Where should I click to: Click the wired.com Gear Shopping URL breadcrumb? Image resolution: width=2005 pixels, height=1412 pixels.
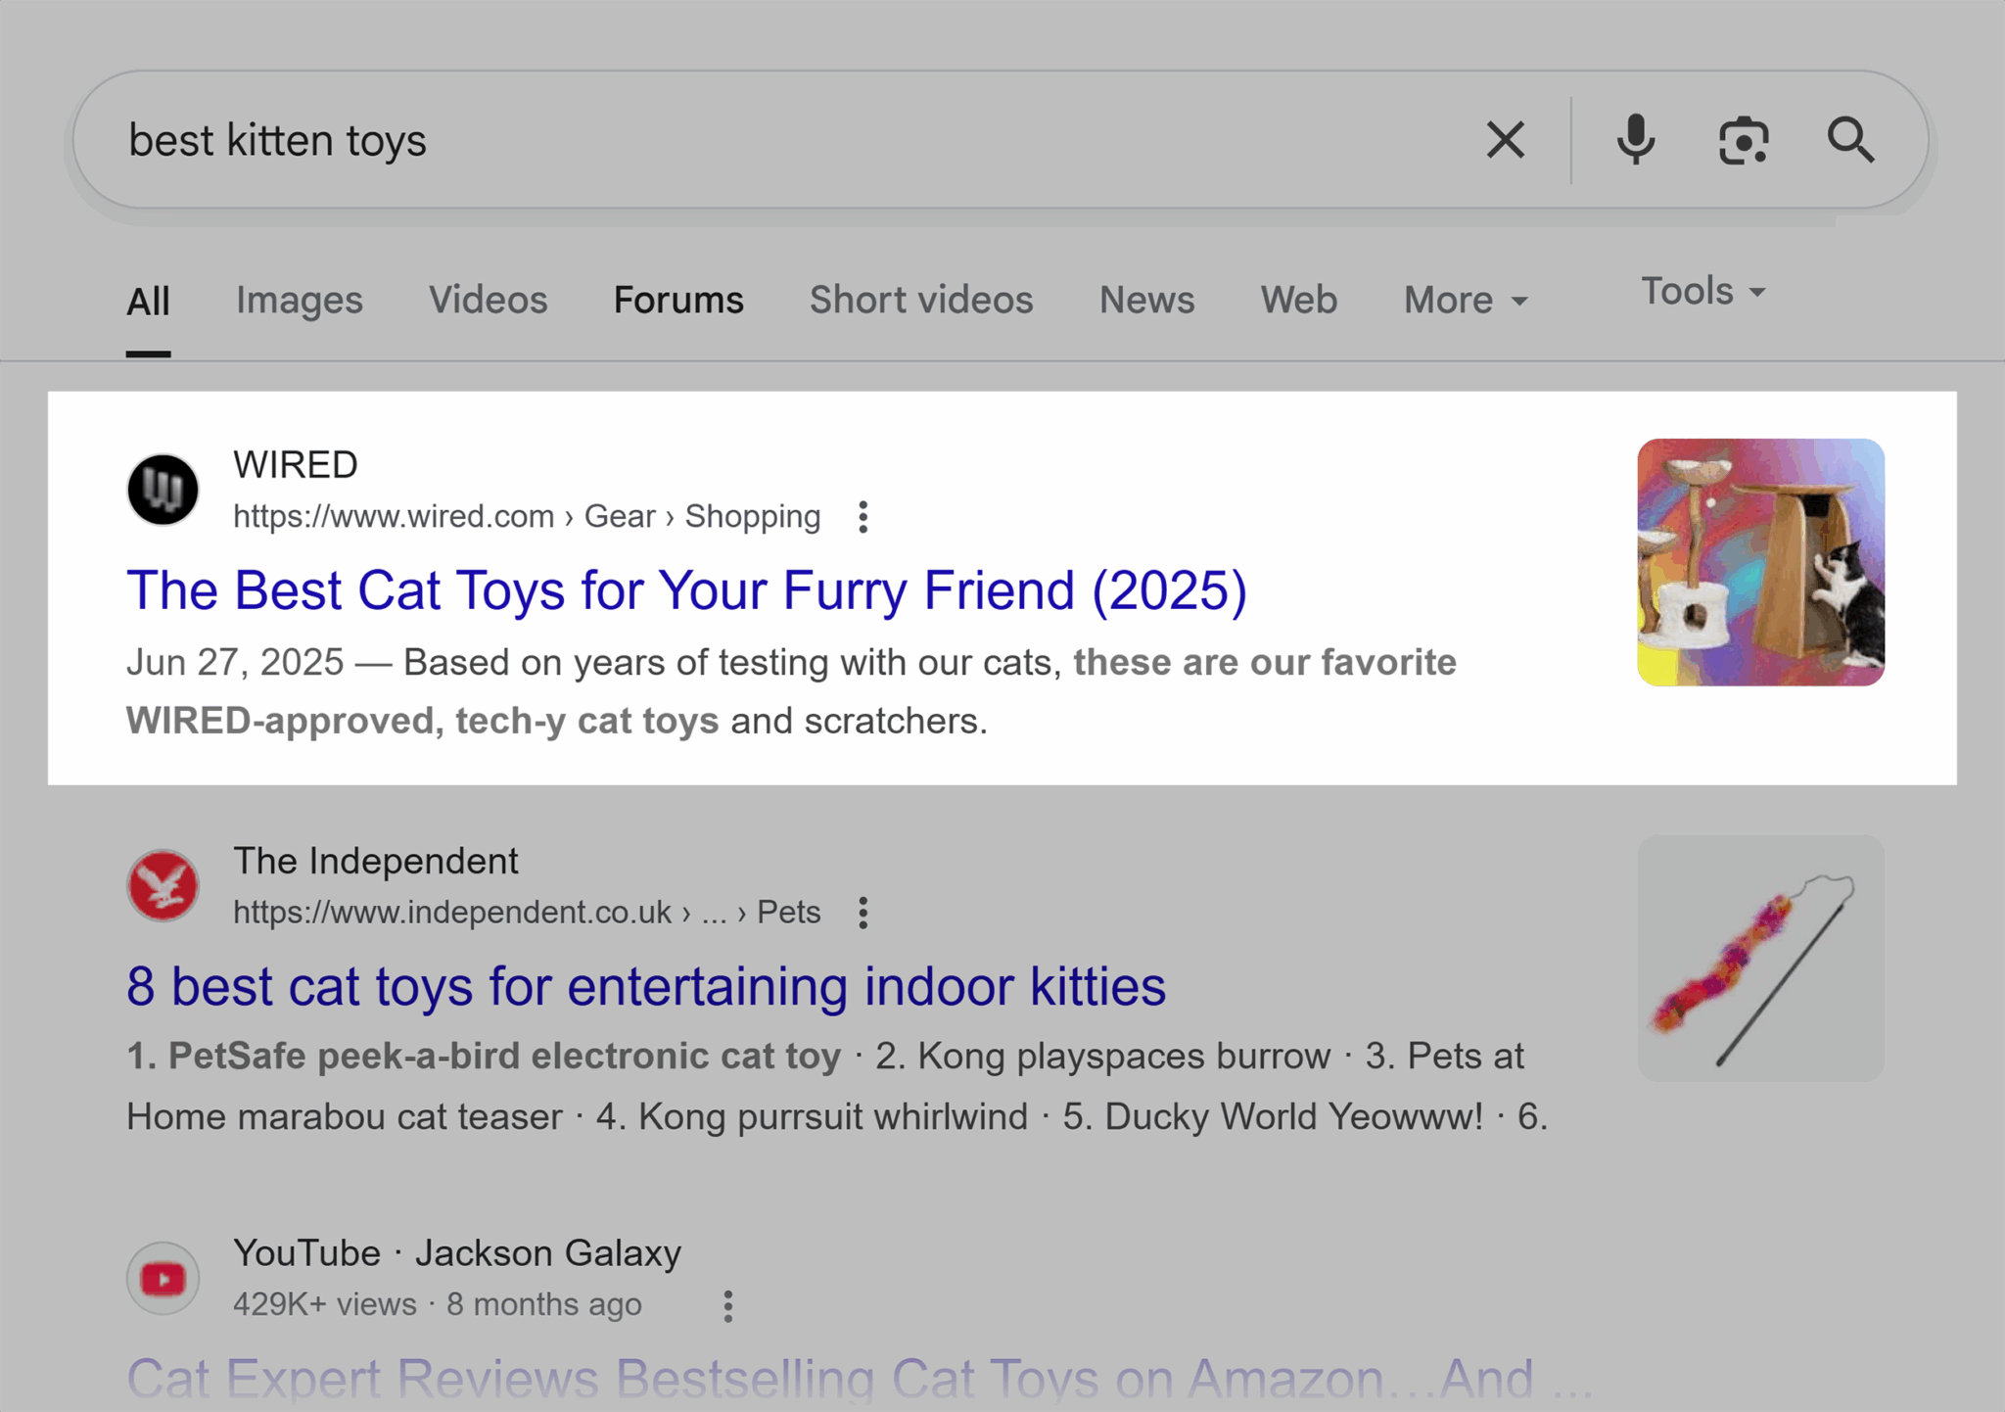point(527,516)
